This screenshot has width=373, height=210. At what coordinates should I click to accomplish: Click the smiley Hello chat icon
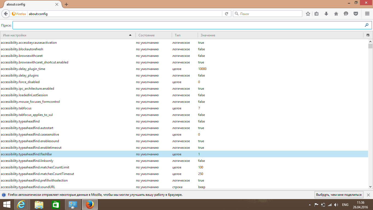tap(346, 14)
